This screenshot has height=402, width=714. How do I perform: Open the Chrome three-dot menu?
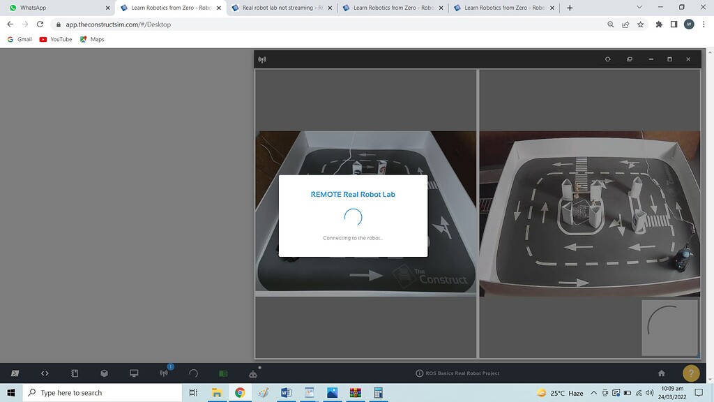click(704, 24)
